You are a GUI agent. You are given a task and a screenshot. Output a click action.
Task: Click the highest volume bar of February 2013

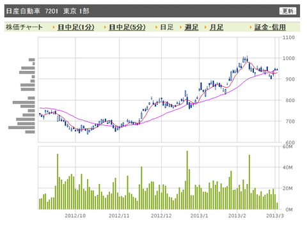(x=249, y=182)
